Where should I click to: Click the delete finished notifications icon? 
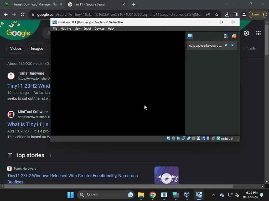(234, 36)
